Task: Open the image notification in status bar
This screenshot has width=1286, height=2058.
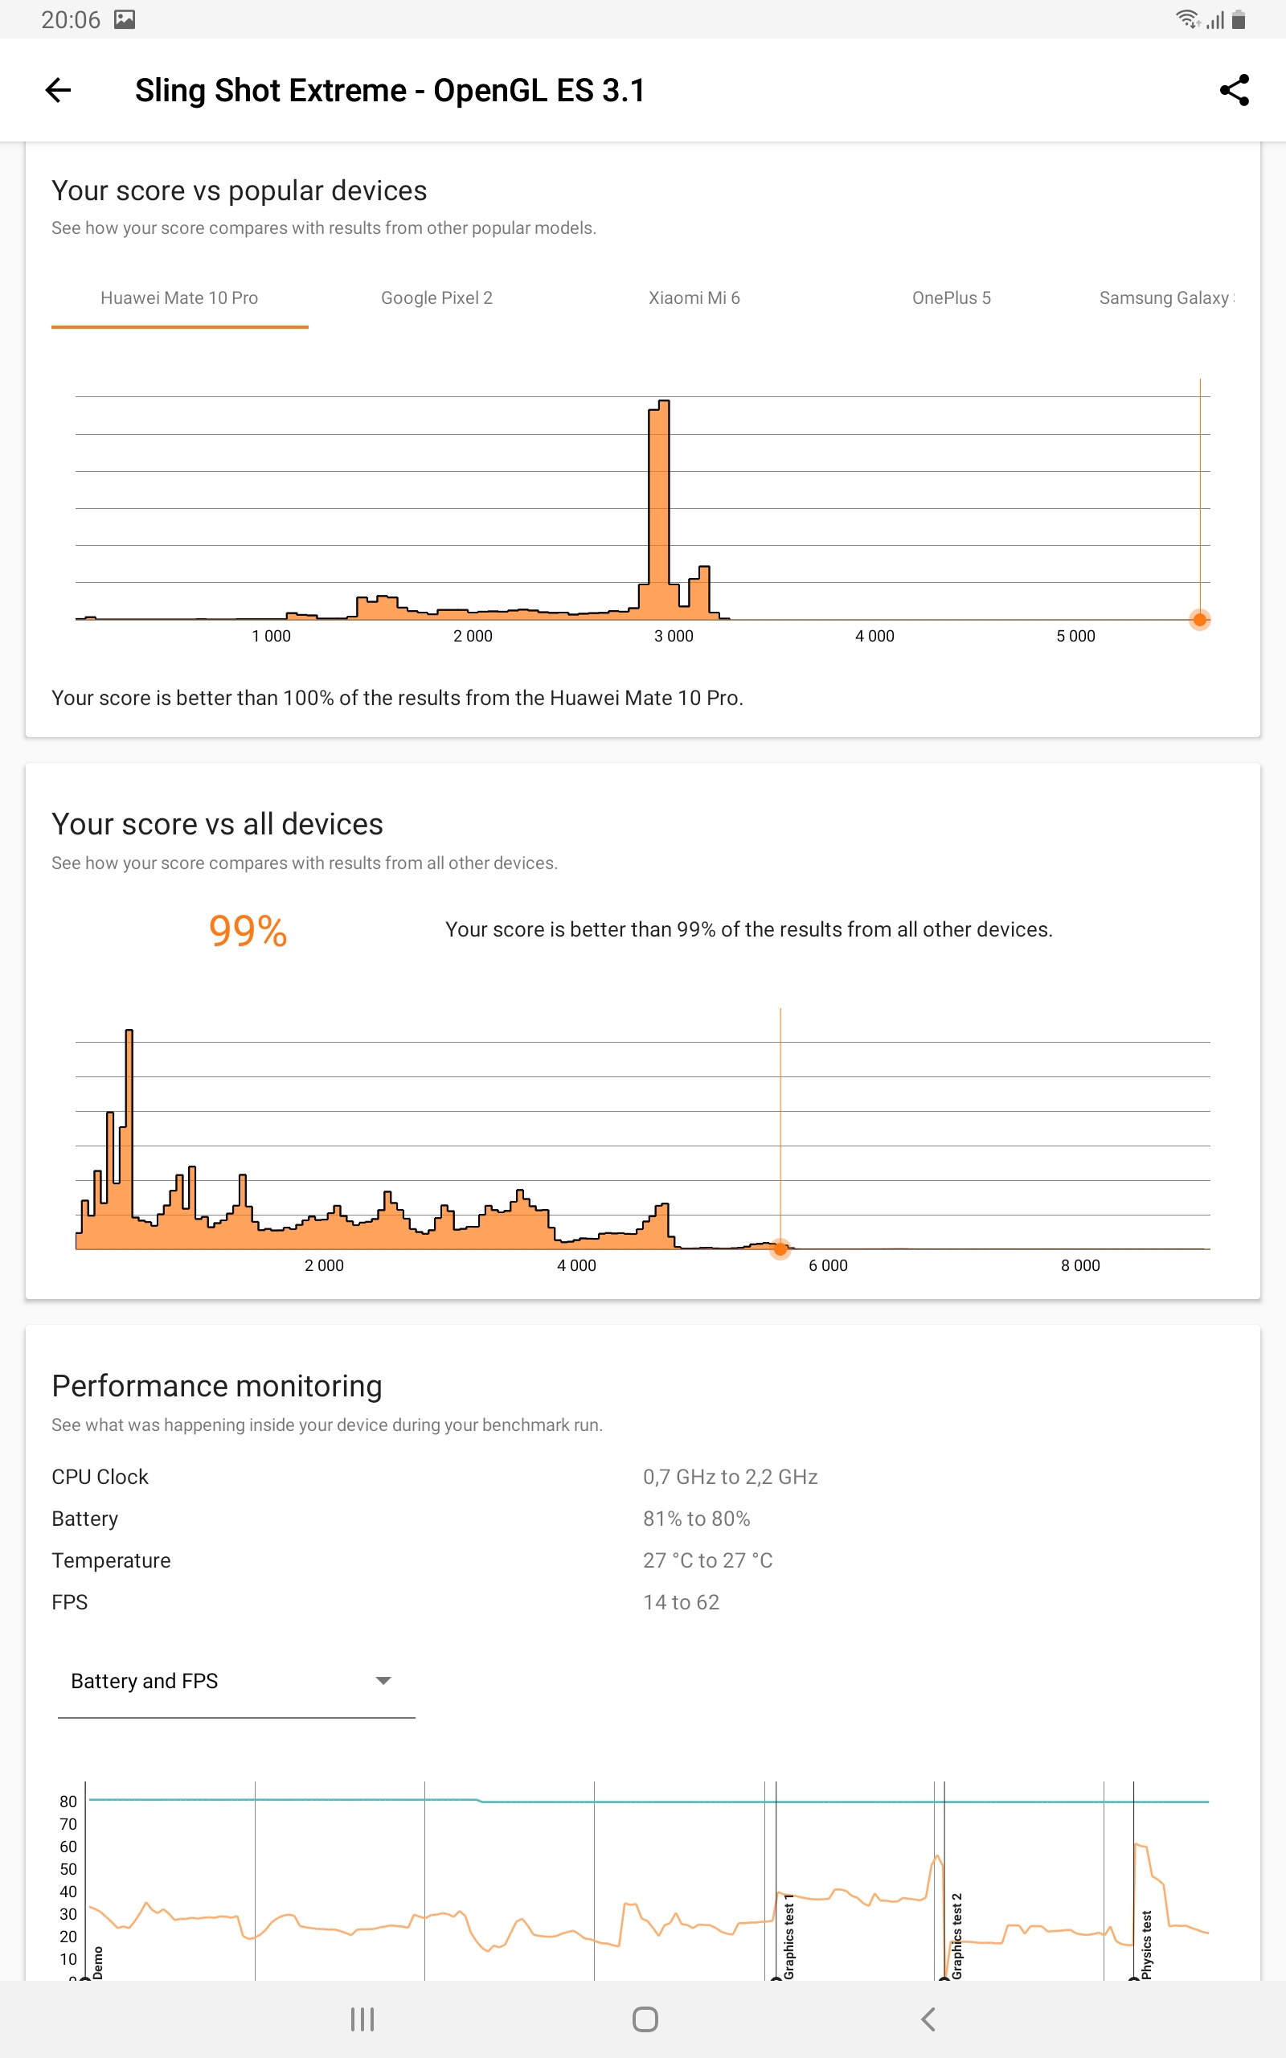Action: pos(125,19)
